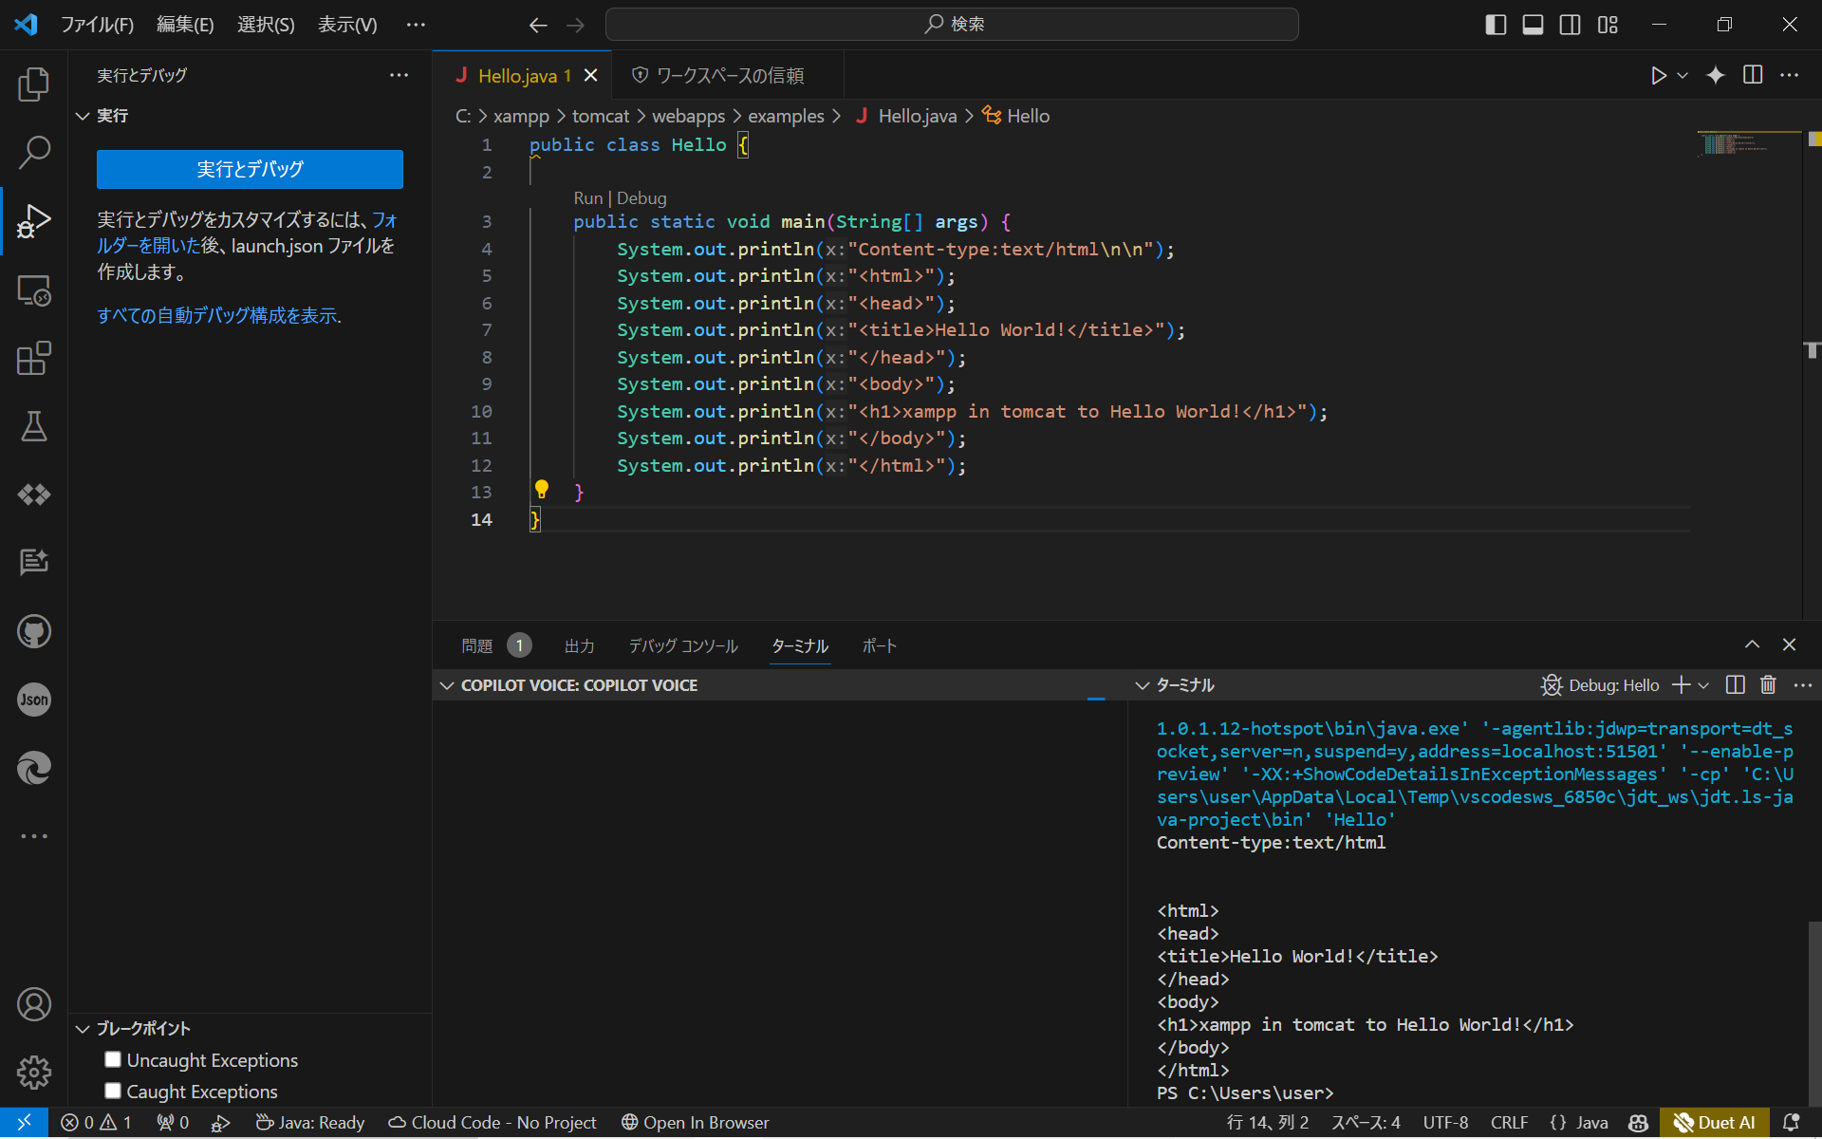The height and width of the screenshot is (1139, 1822).
Task: Click the search command center field
Action: point(952,25)
